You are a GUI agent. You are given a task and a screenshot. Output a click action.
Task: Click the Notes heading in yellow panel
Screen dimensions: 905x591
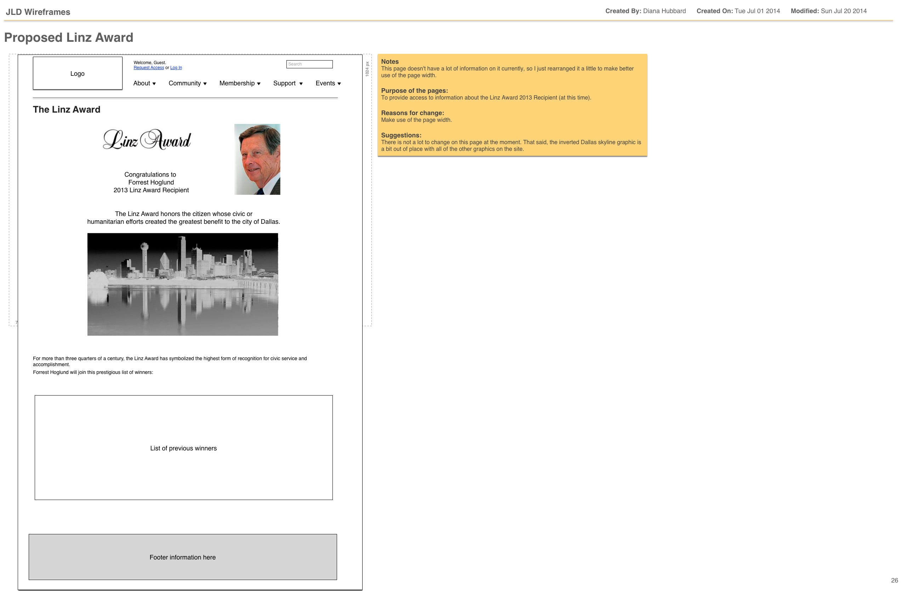(x=390, y=62)
